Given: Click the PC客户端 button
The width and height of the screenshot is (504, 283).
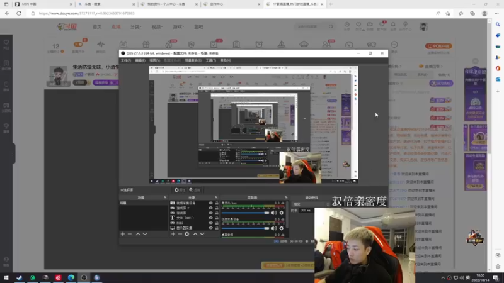Looking at the screenshot, I should pos(438,46).
